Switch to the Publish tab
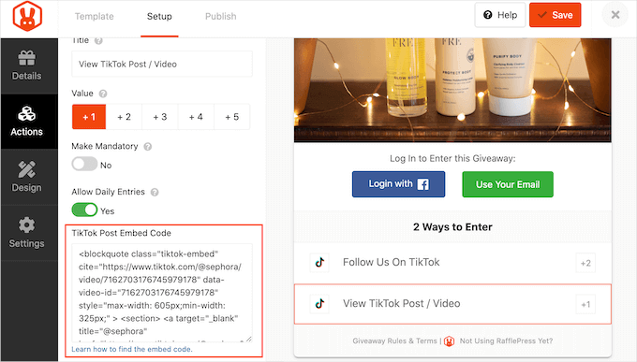 220,16
